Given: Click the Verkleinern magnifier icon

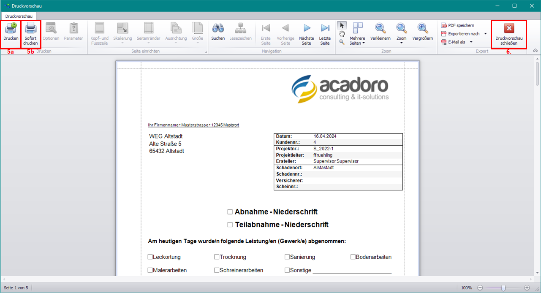Looking at the screenshot, I should pyautogui.click(x=380, y=29).
